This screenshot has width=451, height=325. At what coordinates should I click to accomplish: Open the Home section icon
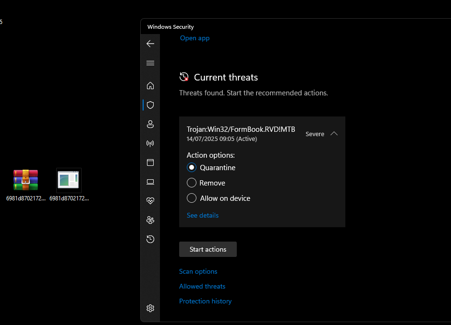(x=150, y=85)
